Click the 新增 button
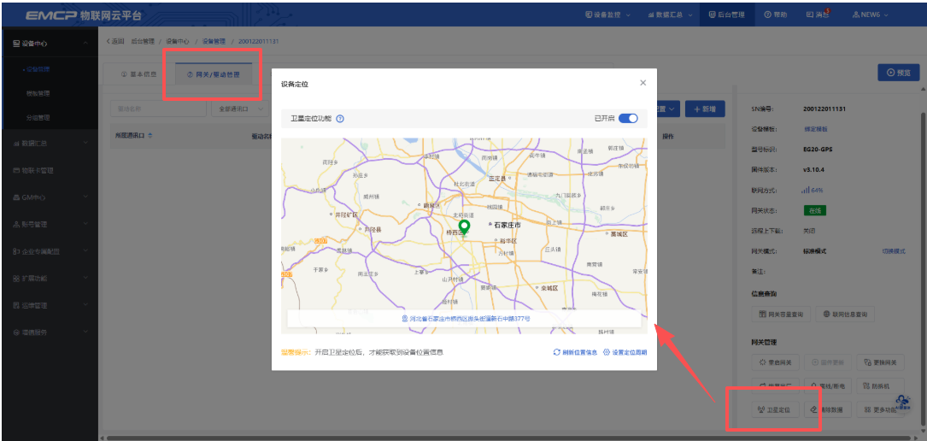 [x=706, y=109]
